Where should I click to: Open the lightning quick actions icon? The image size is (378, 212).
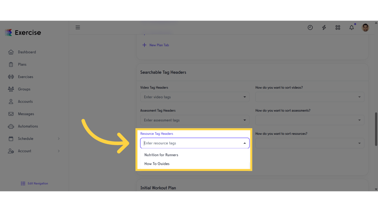coord(324,27)
